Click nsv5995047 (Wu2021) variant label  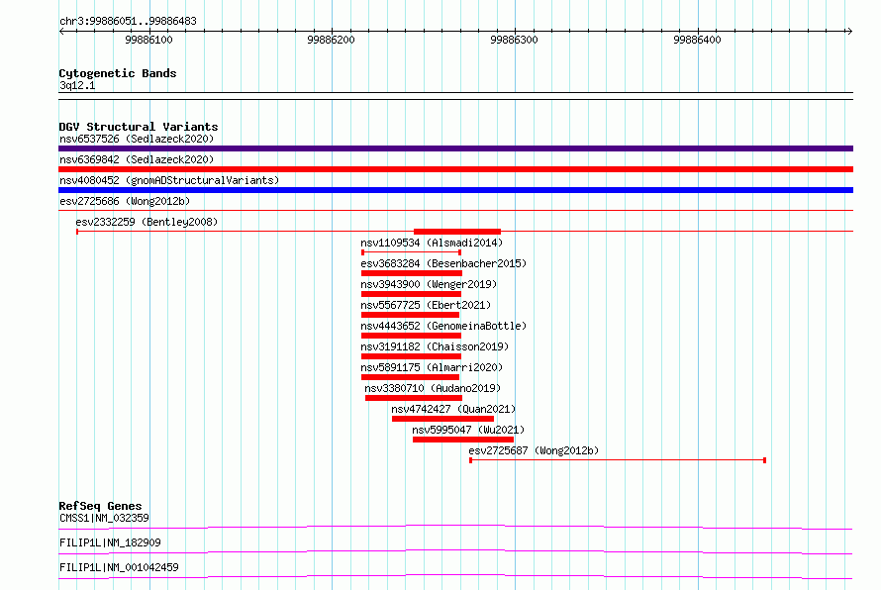(468, 430)
